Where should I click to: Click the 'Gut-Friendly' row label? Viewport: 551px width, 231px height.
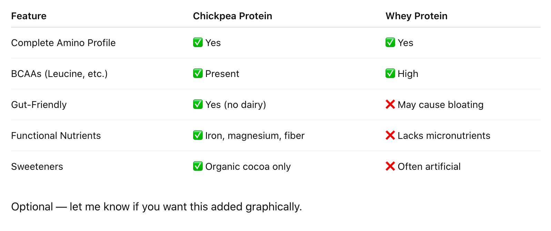click(x=39, y=104)
